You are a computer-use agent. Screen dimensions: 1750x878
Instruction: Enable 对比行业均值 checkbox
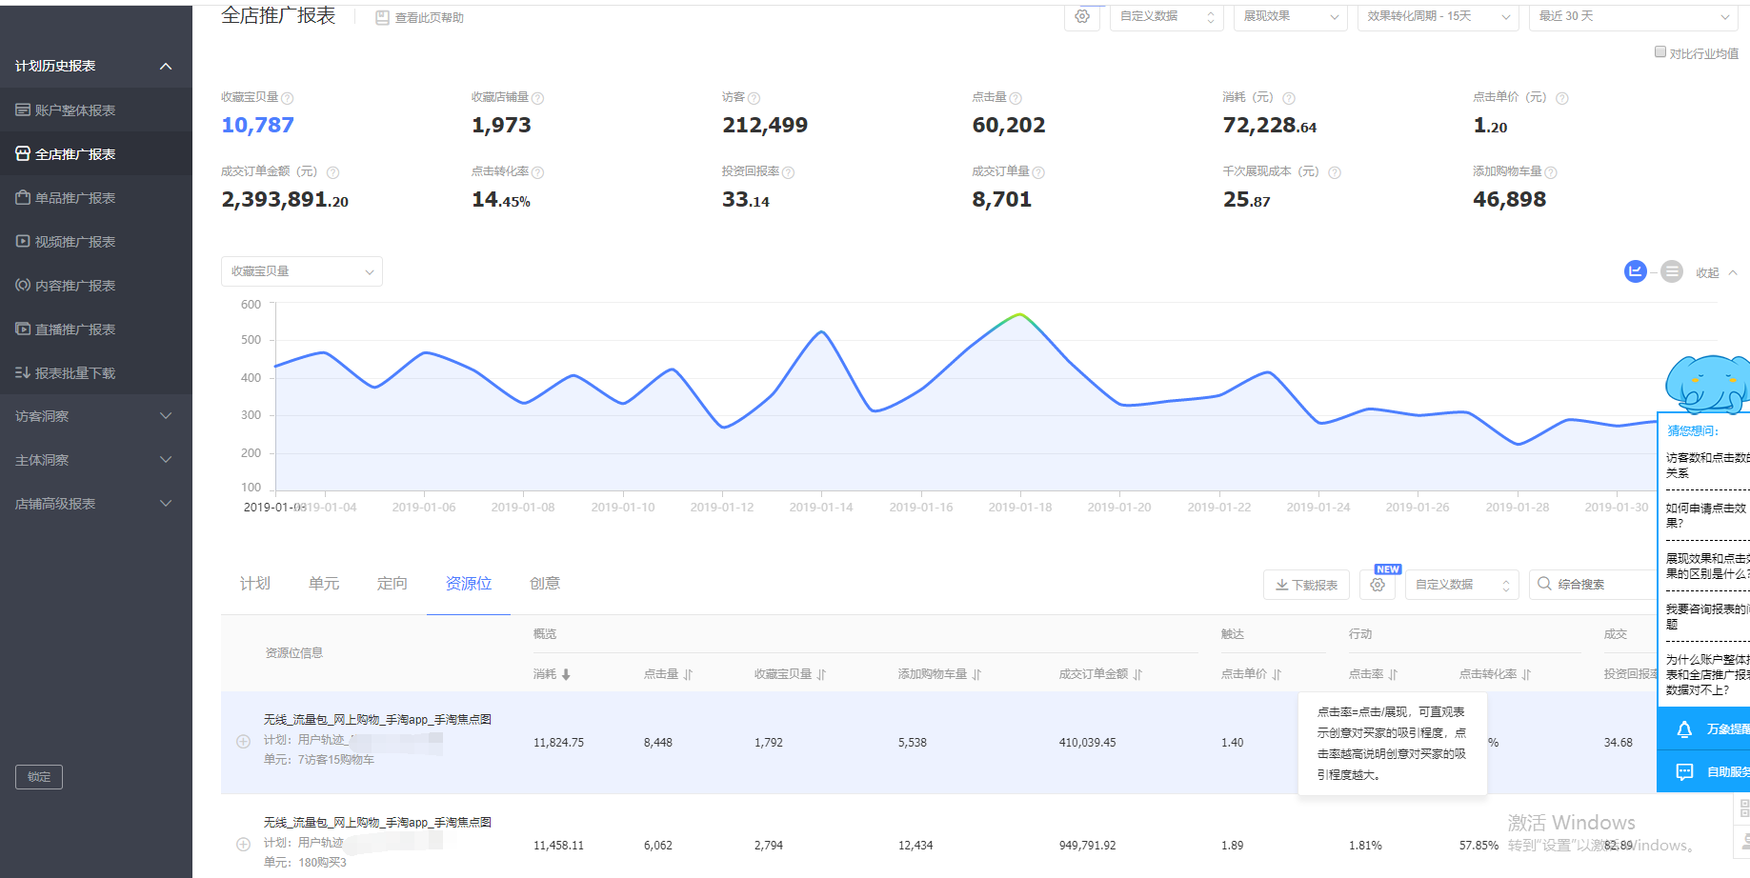coord(1660,52)
